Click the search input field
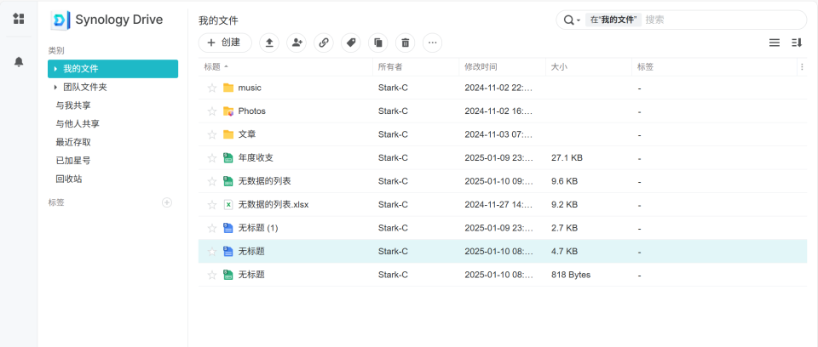The height and width of the screenshot is (347, 818). coord(720,20)
